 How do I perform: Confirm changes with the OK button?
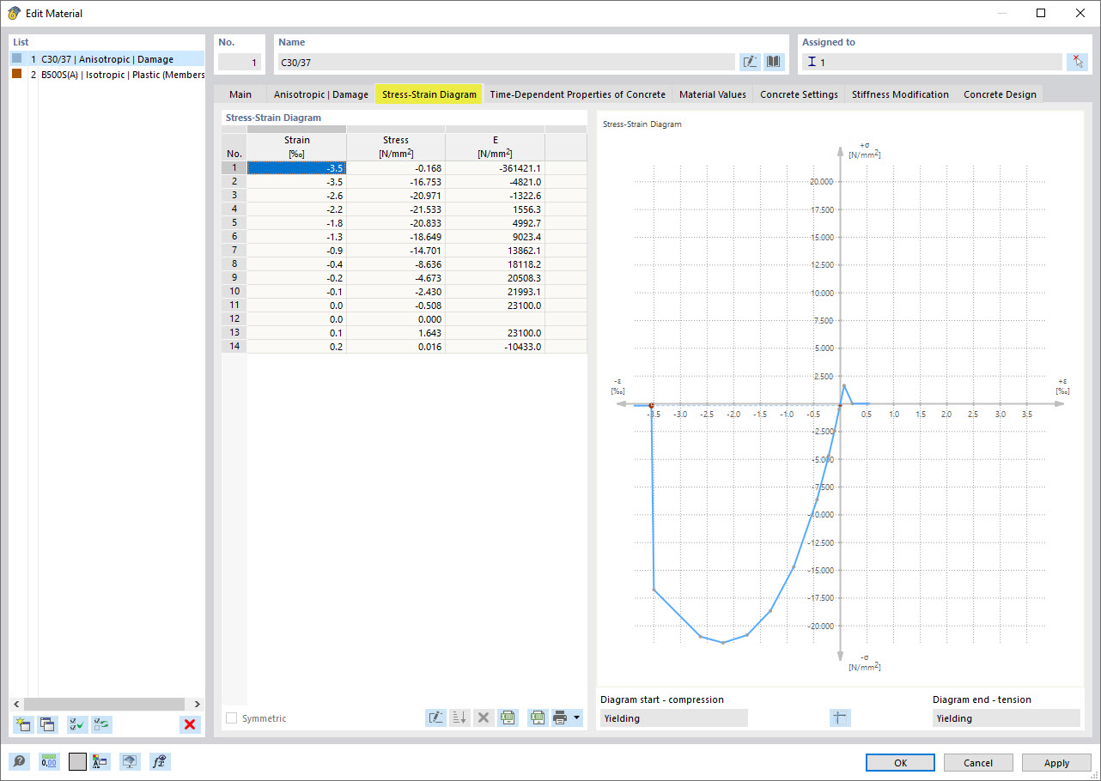(x=900, y=762)
